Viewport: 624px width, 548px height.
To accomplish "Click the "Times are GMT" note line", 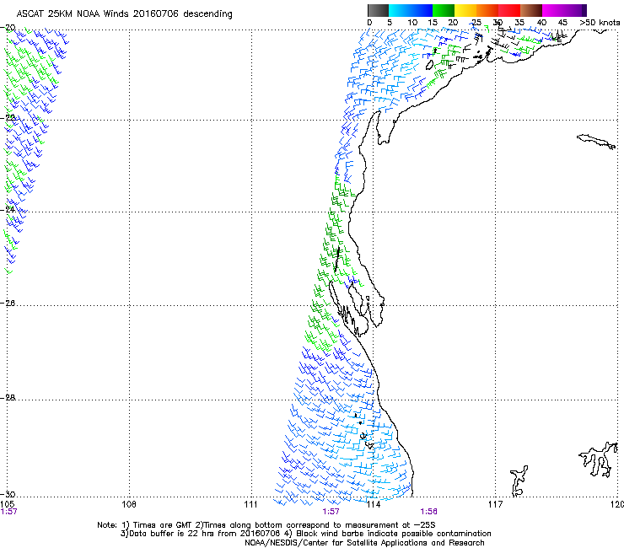I will click(266, 525).
